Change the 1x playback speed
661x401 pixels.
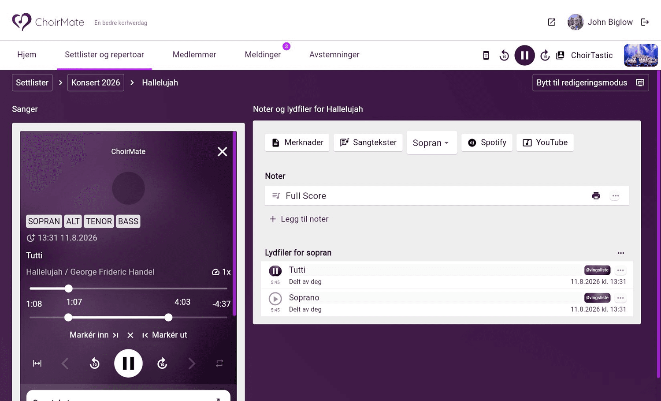[x=221, y=272]
